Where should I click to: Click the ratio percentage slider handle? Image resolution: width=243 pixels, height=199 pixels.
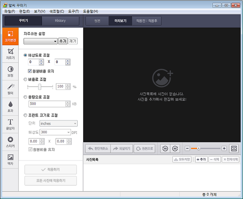[x=40, y=87]
